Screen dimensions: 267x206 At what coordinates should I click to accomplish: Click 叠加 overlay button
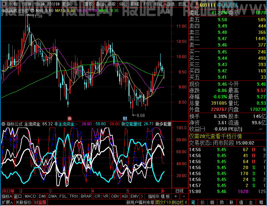click(100, 4)
